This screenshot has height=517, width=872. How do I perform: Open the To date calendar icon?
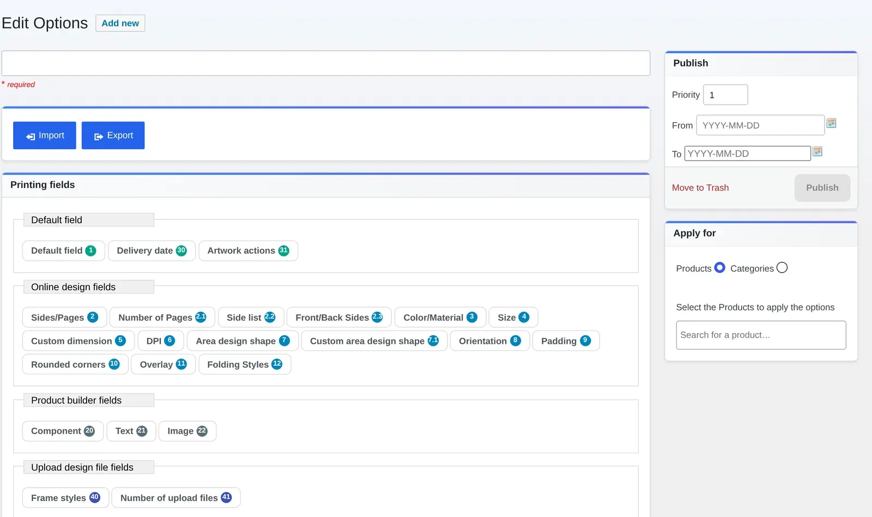[817, 151]
